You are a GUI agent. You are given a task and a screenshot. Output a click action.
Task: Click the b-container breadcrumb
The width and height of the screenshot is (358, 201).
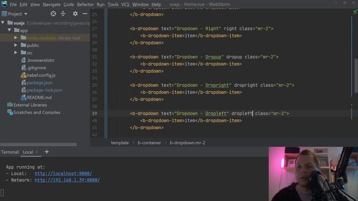(x=149, y=143)
